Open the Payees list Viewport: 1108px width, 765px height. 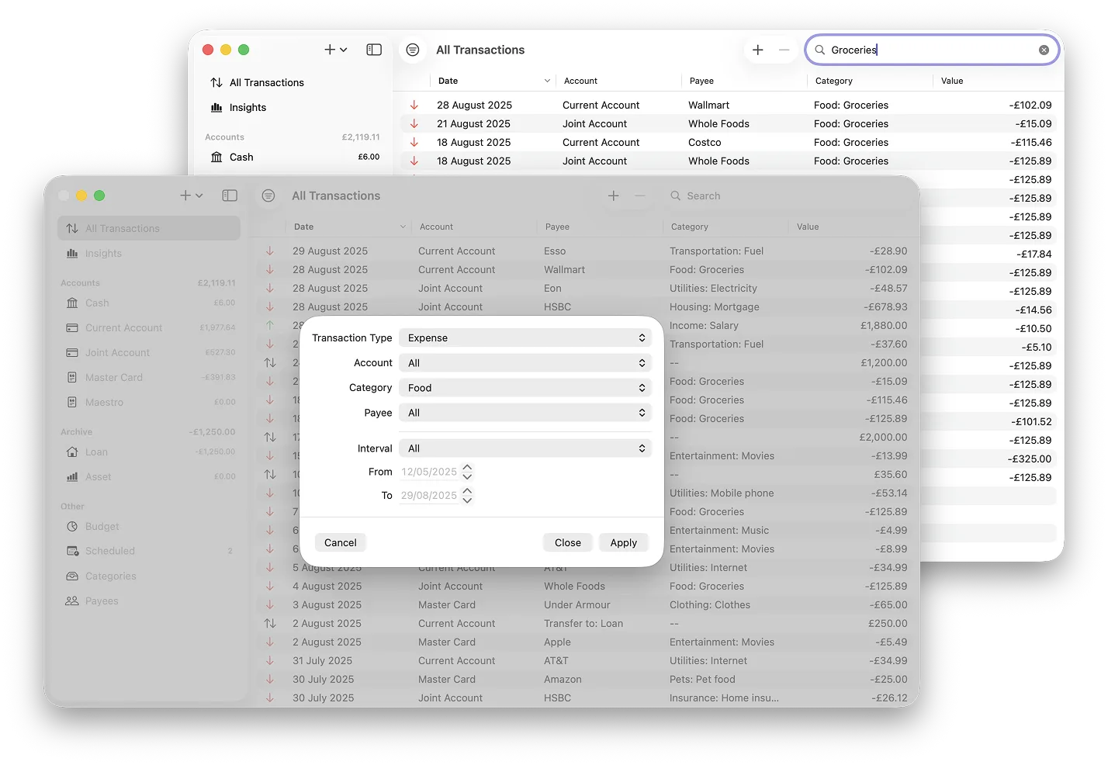click(101, 601)
